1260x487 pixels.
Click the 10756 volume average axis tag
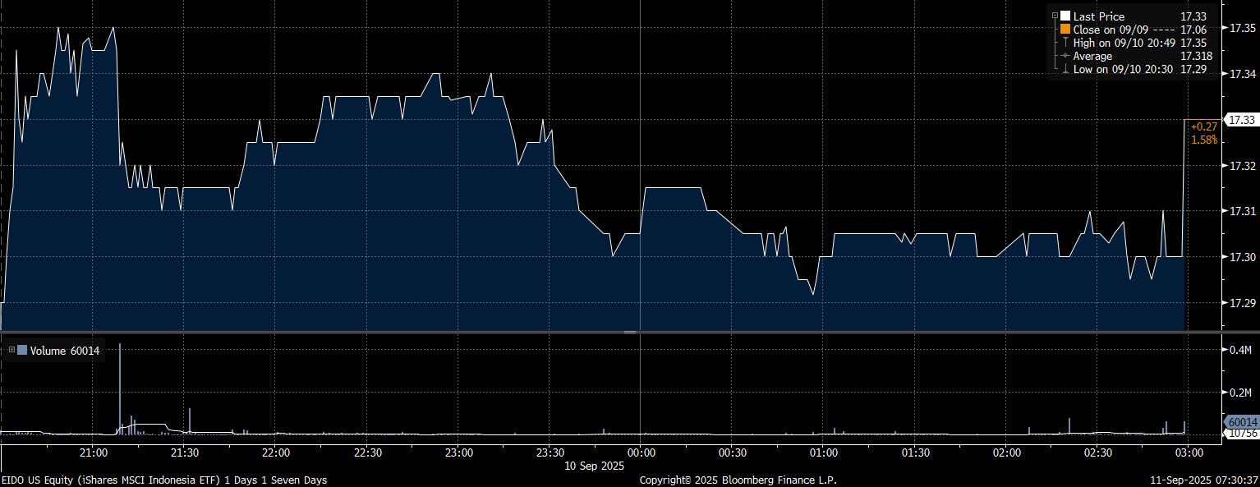(1241, 433)
